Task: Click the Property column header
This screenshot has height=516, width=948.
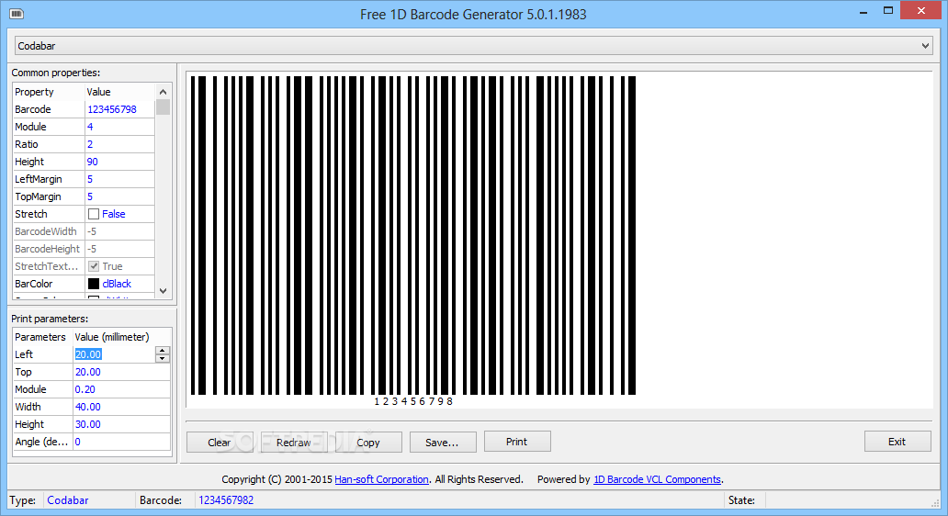Action: (x=49, y=92)
